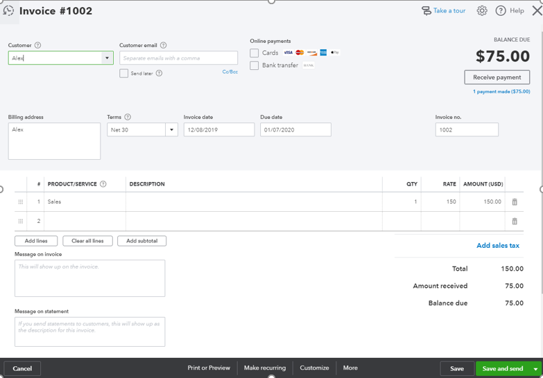543x378 pixels.
Task: Open the Add sales tax link
Action: (x=497, y=246)
